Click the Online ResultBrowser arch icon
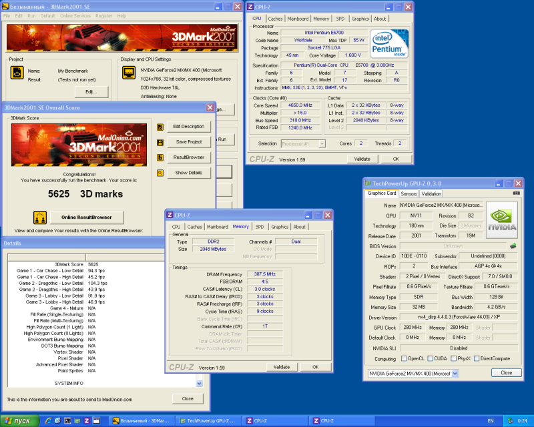This screenshot has height=427, width=534. coord(40,218)
